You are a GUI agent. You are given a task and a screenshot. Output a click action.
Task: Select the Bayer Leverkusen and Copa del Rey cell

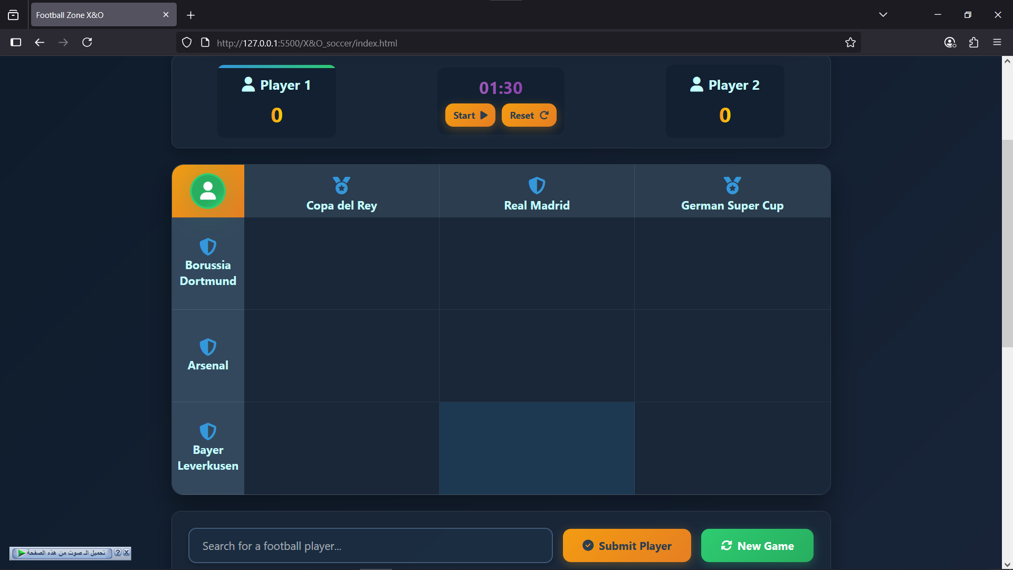(x=341, y=448)
